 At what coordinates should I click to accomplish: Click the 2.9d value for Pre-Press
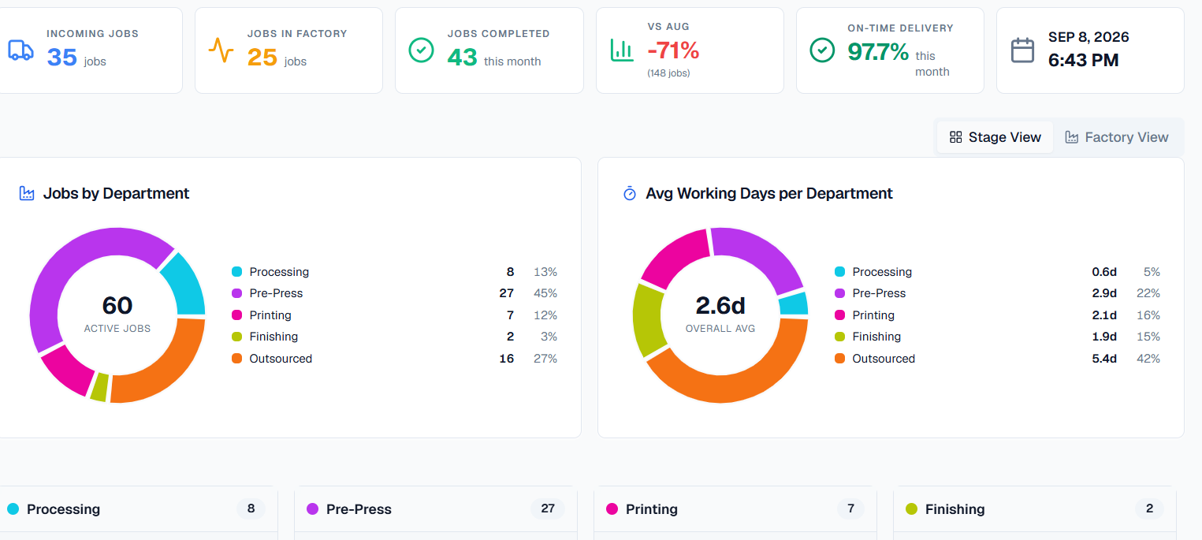point(1104,293)
